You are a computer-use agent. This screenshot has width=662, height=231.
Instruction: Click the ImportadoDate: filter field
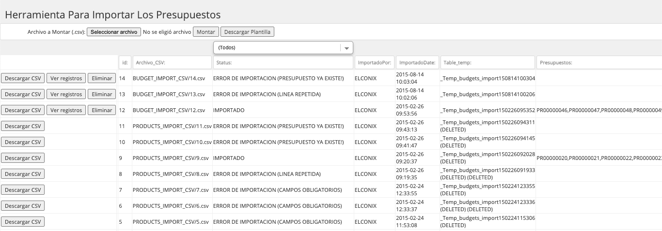[x=417, y=62]
